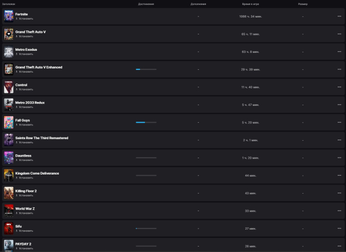Click the Fall Guys achievements progress bar
Image resolution: width=346 pixels, height=252 pixels.
[146, 123]
